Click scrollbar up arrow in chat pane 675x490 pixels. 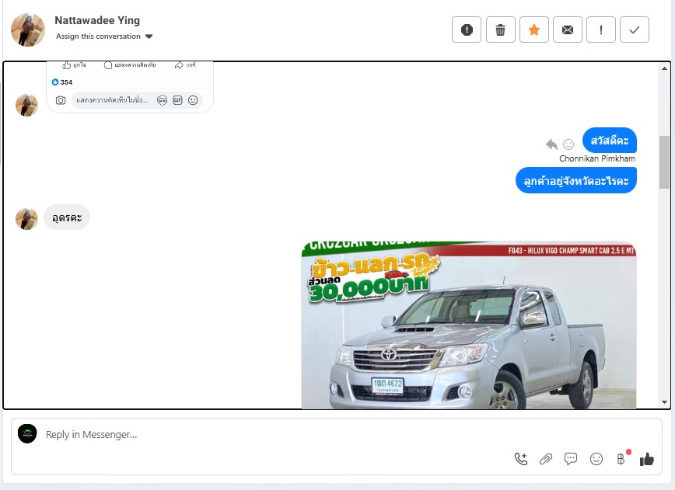click(664, 68)
